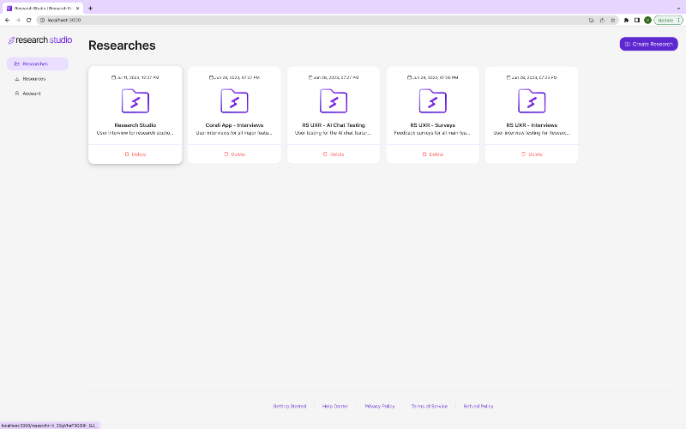Open the RS UXR - Surveys folder icon
The height and width of the screenshot is (429, 686).
point(433,100)
